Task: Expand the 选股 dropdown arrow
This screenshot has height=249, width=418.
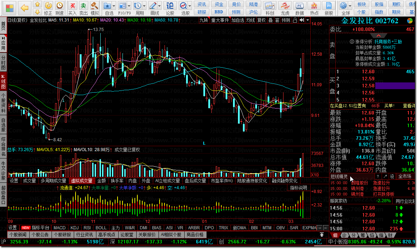Action: [x=190, y=6]
